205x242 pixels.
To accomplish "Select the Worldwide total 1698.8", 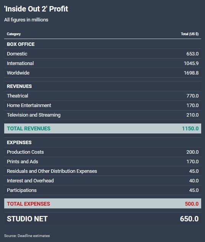I will [191, 73].
